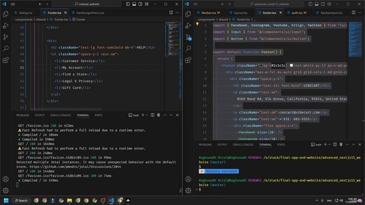
Task: Open Windows Start menu
Action: tap(6, 200)
